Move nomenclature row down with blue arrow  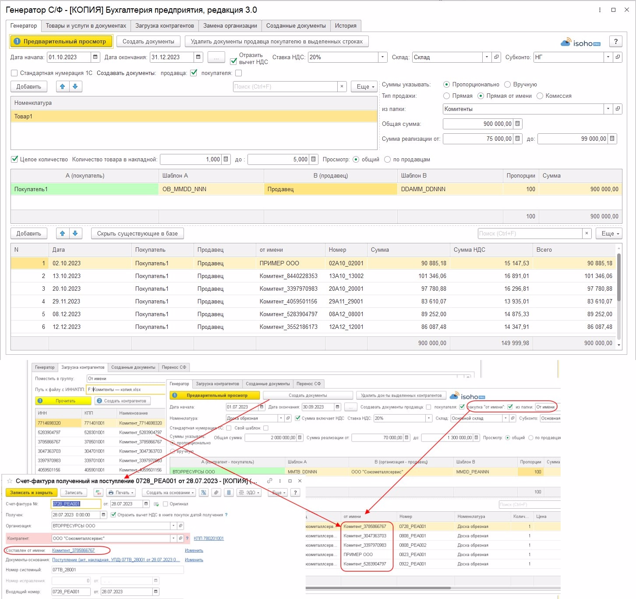pos(75,86)
